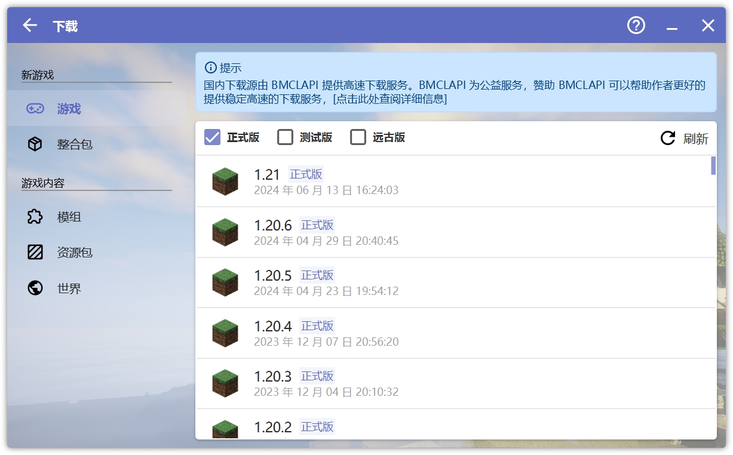Click the 新游戏 section header
This screenshot has width=733, height=455.
point(38,75)
